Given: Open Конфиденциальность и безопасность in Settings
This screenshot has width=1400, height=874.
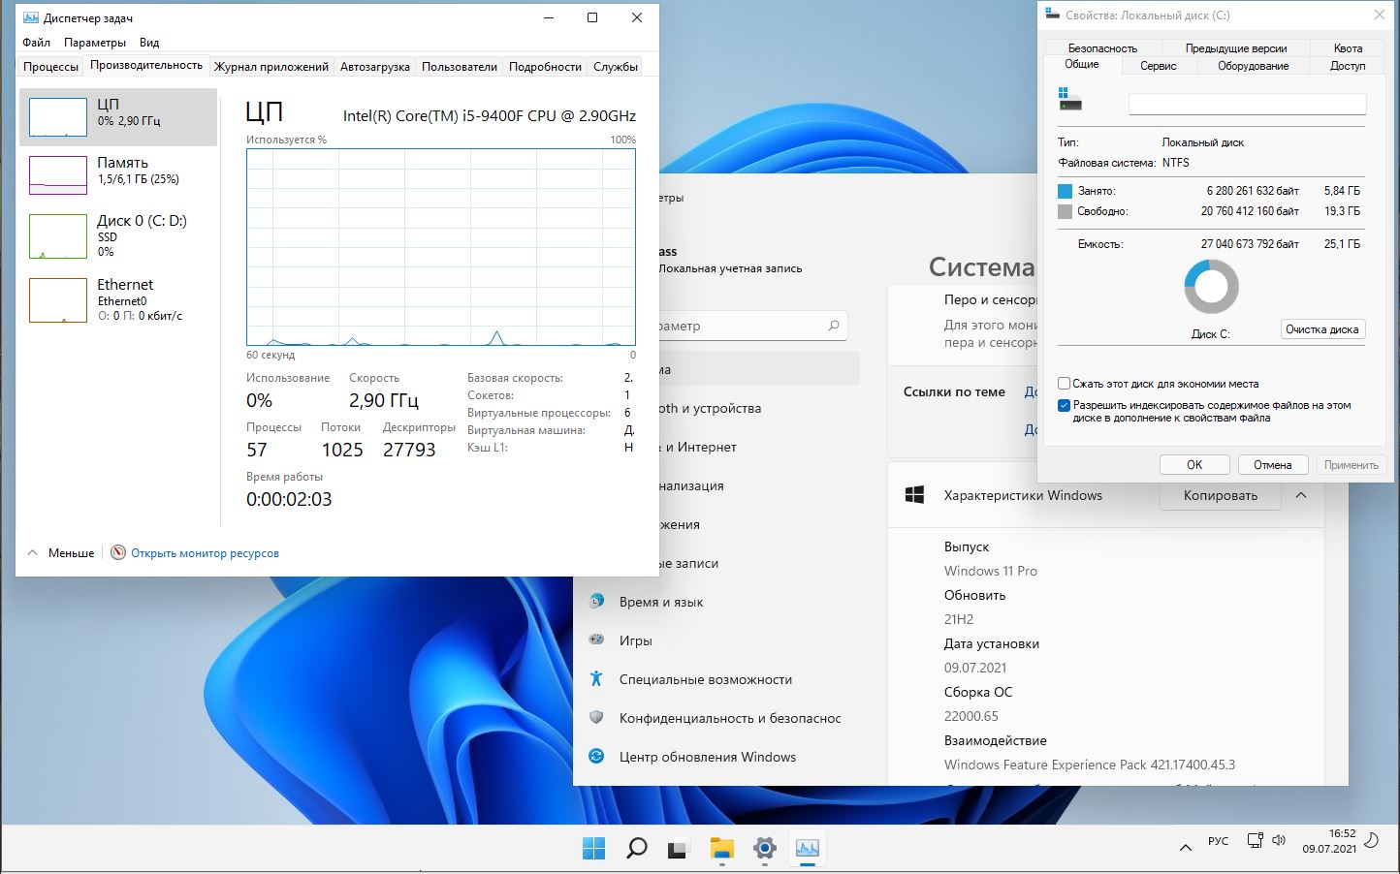Looking at the screenshot, I should [730, 718].
